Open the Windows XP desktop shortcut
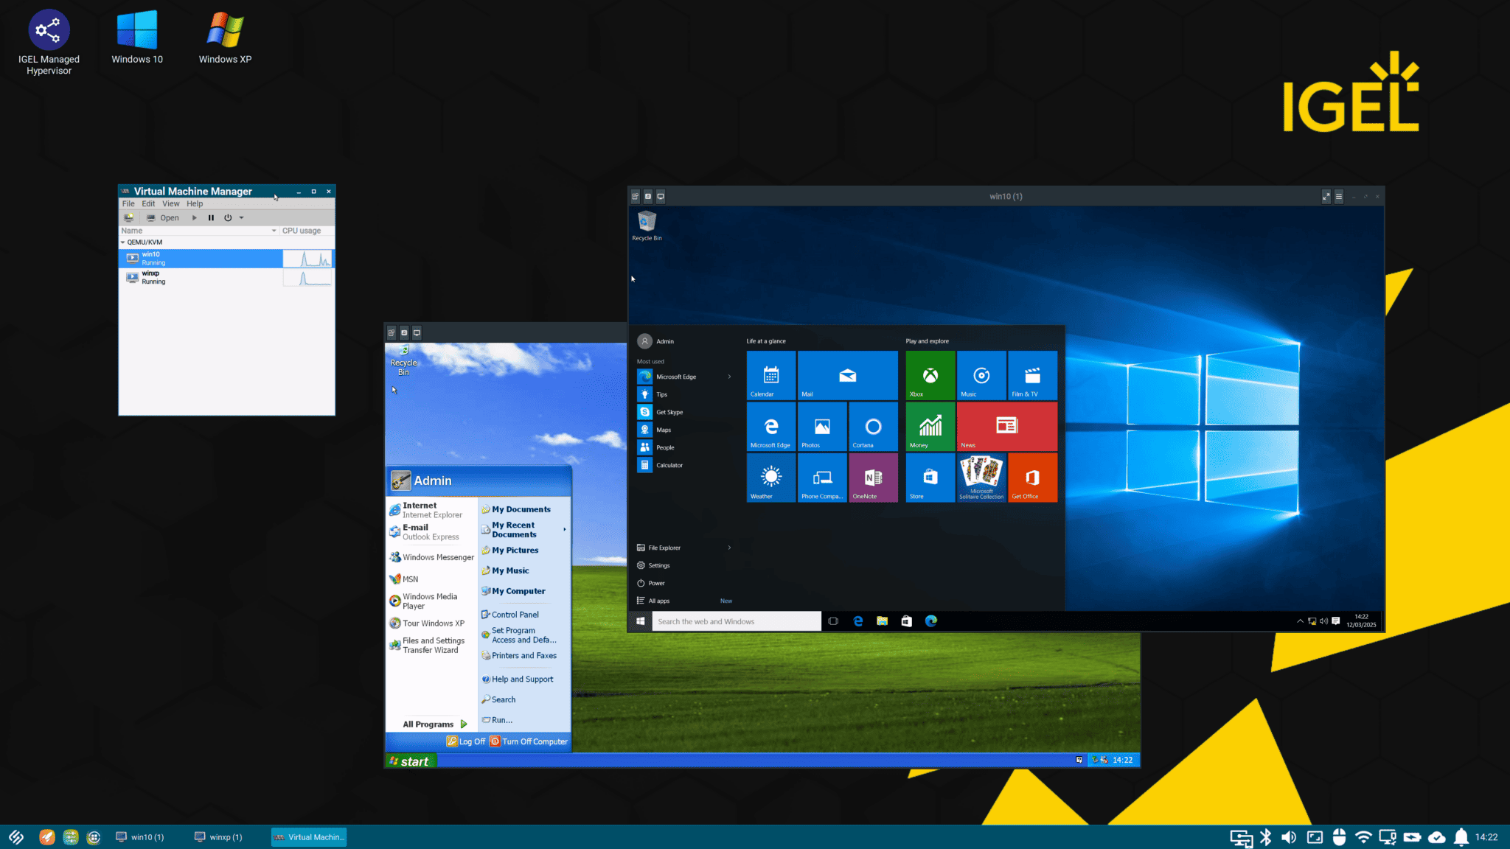The width and height of the screenshot is (1510, 849). [225, 37]
